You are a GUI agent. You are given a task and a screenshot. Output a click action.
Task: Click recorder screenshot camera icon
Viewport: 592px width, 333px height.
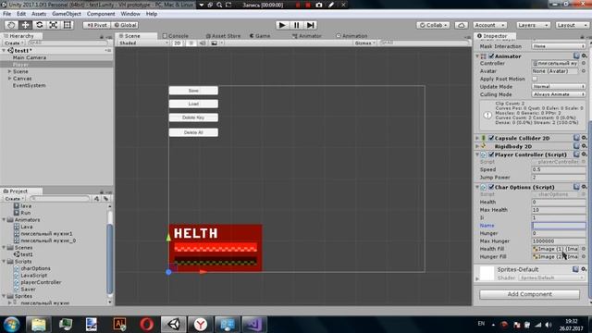[319, 5]
